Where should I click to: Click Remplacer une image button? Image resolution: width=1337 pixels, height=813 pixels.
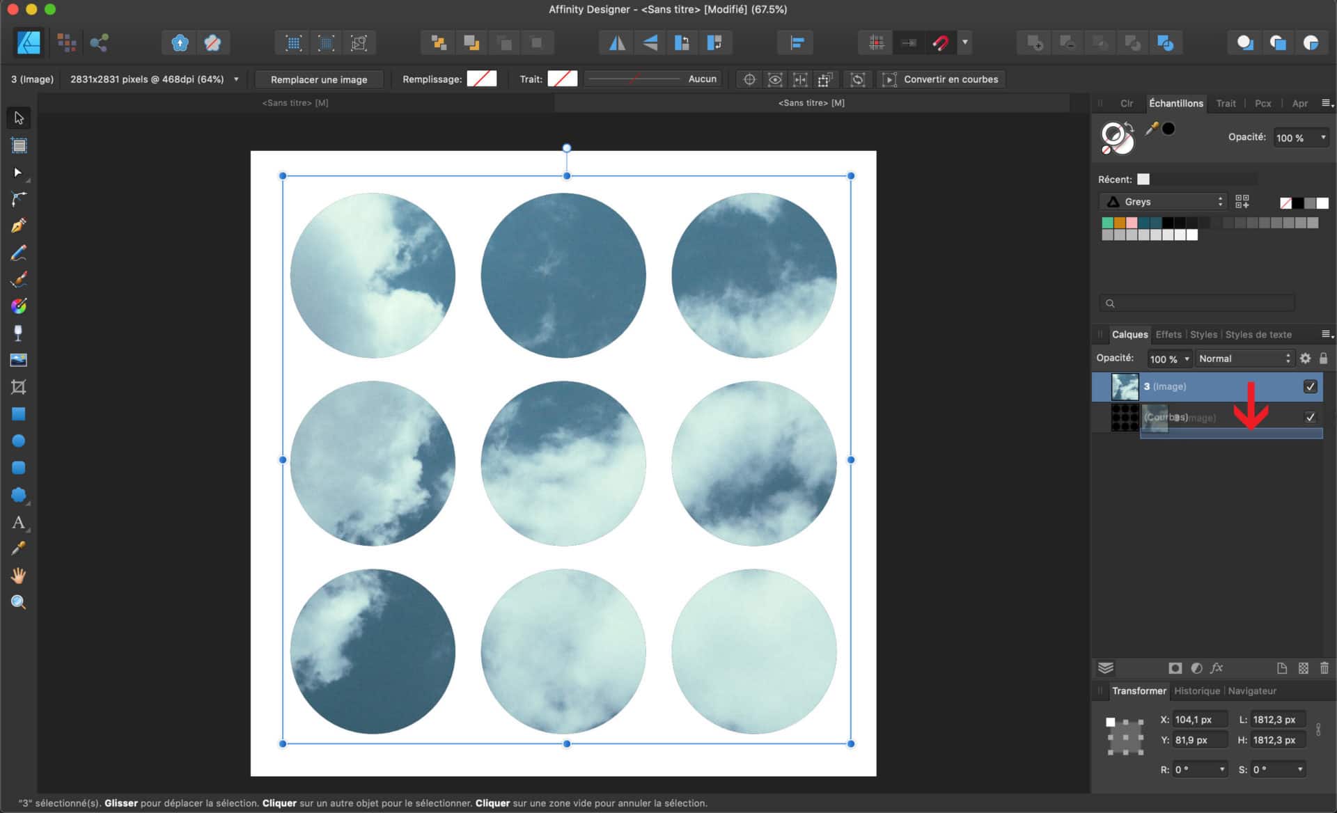tap(319, 79)
